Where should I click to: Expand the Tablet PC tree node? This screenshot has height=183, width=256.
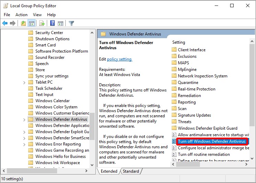coord(24,83)
